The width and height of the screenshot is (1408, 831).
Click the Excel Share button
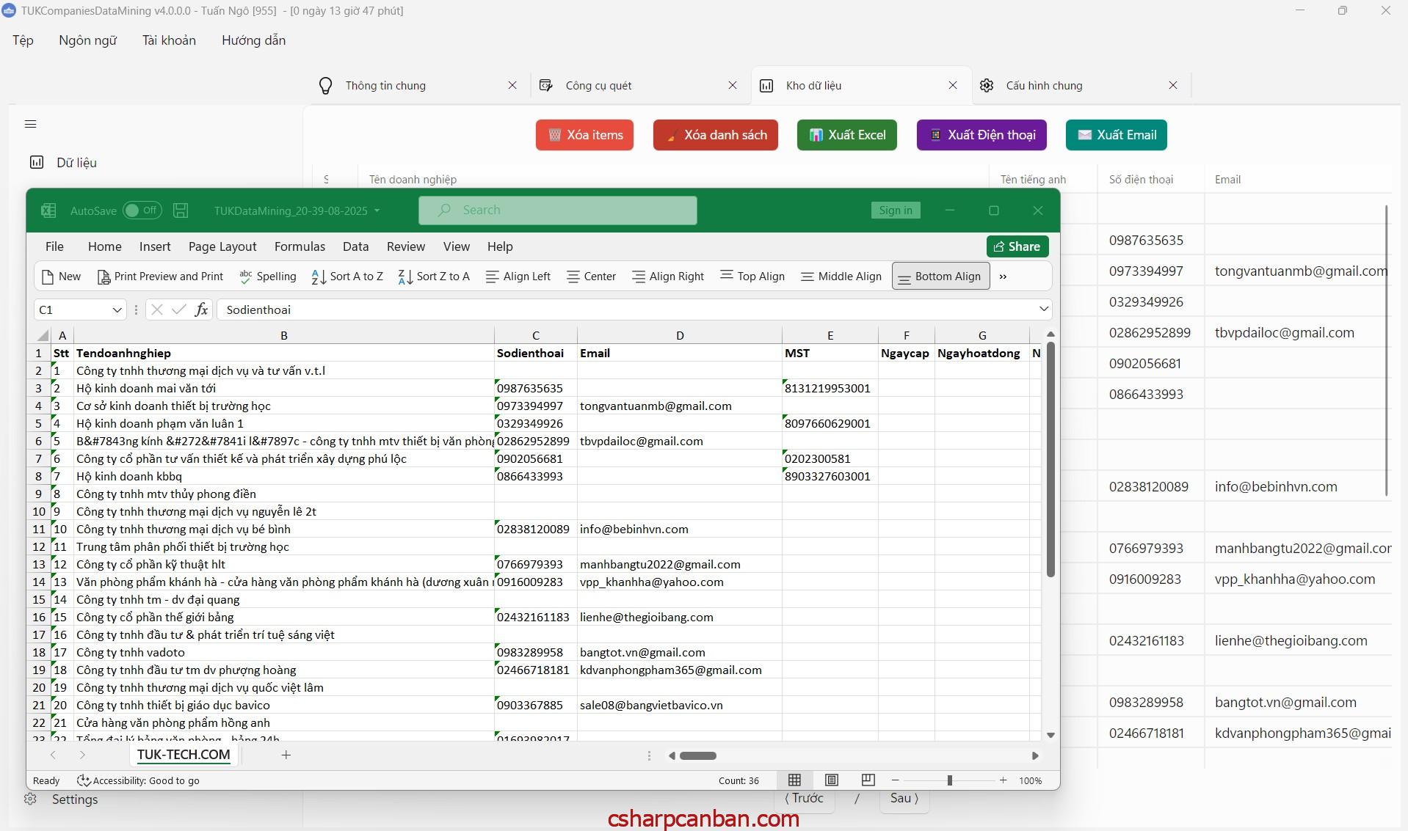(1017, 246)
